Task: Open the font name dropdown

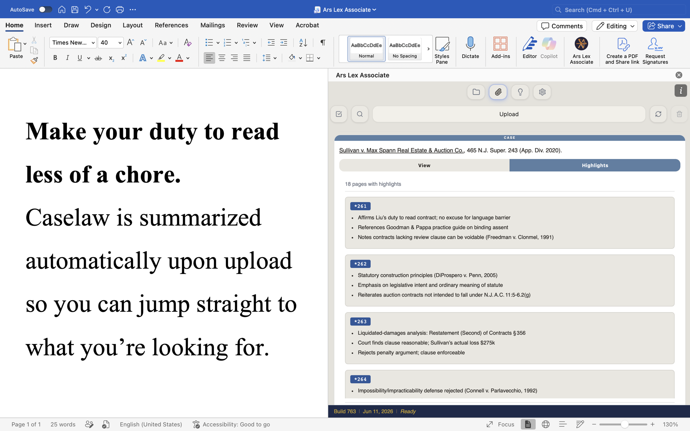Action: pyautogui.click(x=93, y=43)
